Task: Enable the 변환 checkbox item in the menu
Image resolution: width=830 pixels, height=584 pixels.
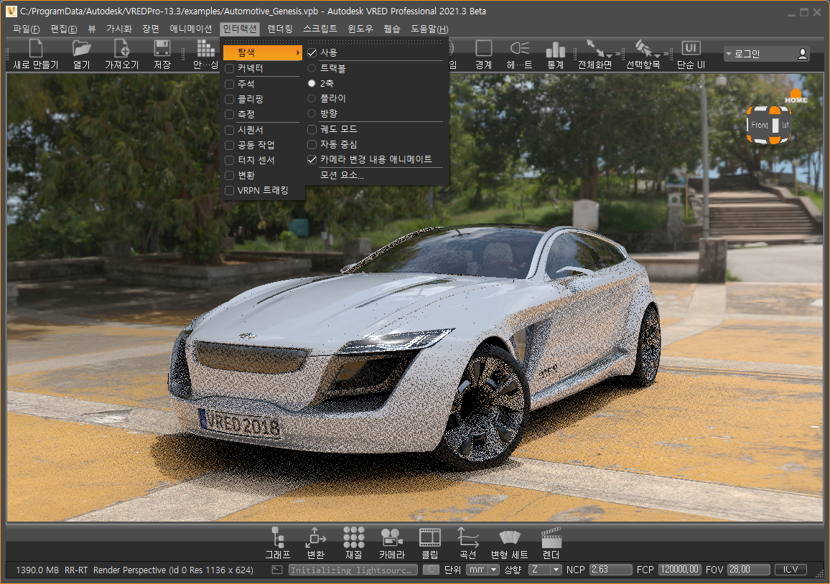Action: tap(229, 175)
